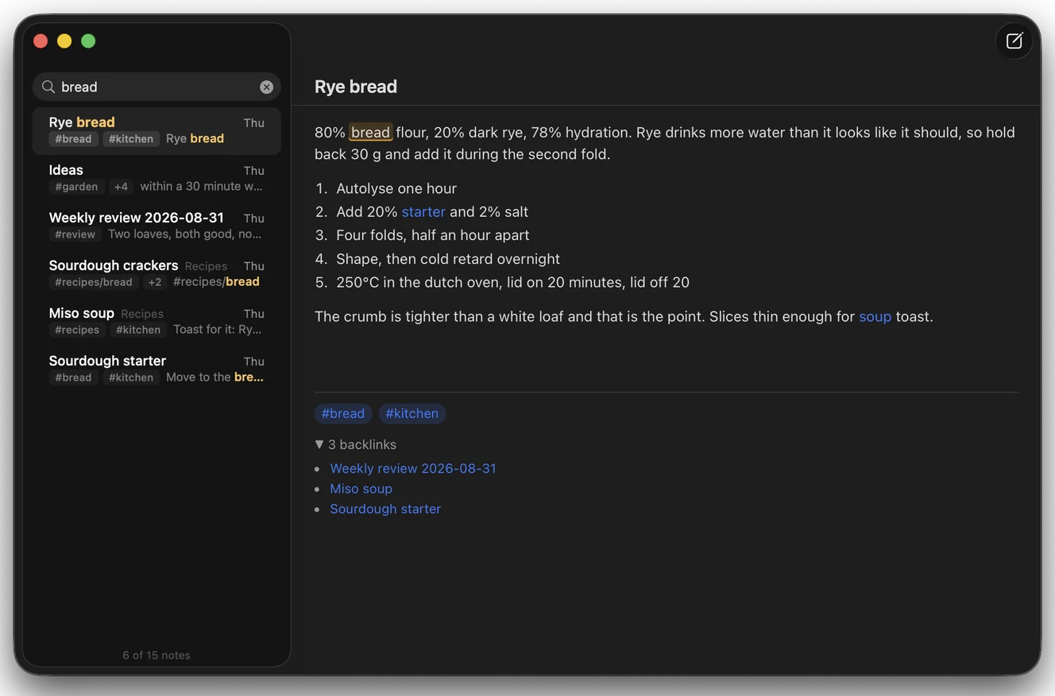This screenshot has height=696, width=1055.
Task: Click #kitchen tag on Sourdough starter row
Action: point(131,377)
